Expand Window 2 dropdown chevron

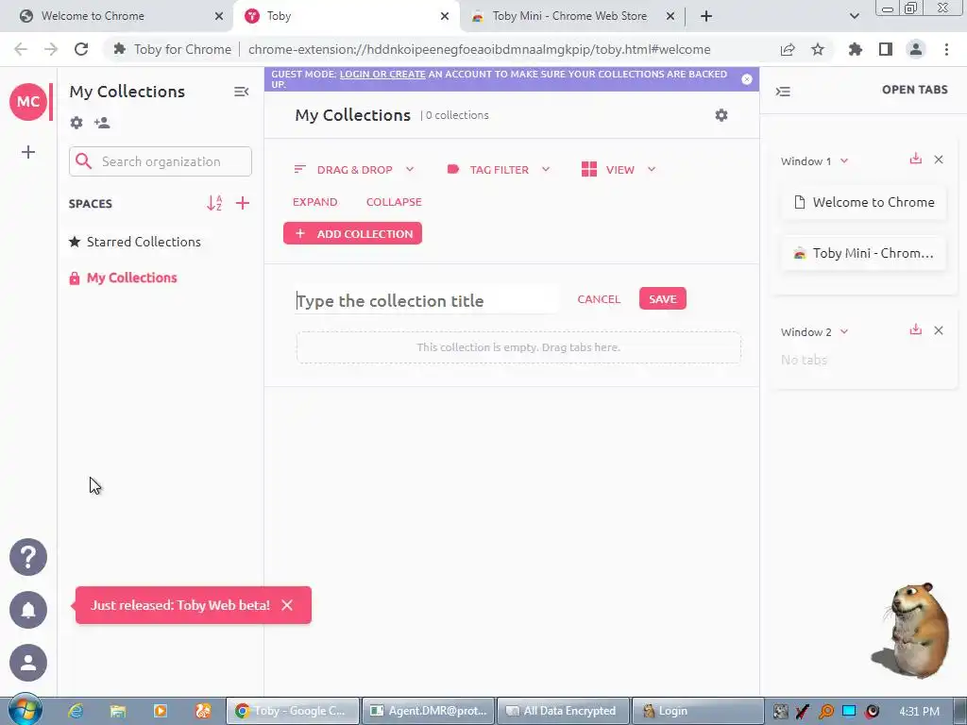[x=844, y=331]
